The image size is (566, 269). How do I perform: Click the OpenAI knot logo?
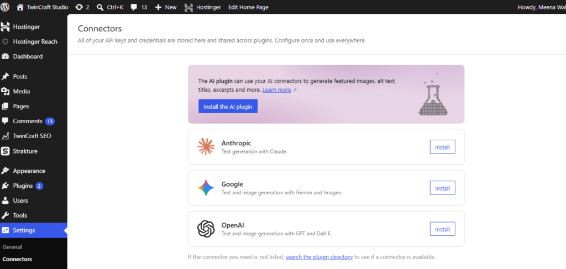tap(206, 229)
